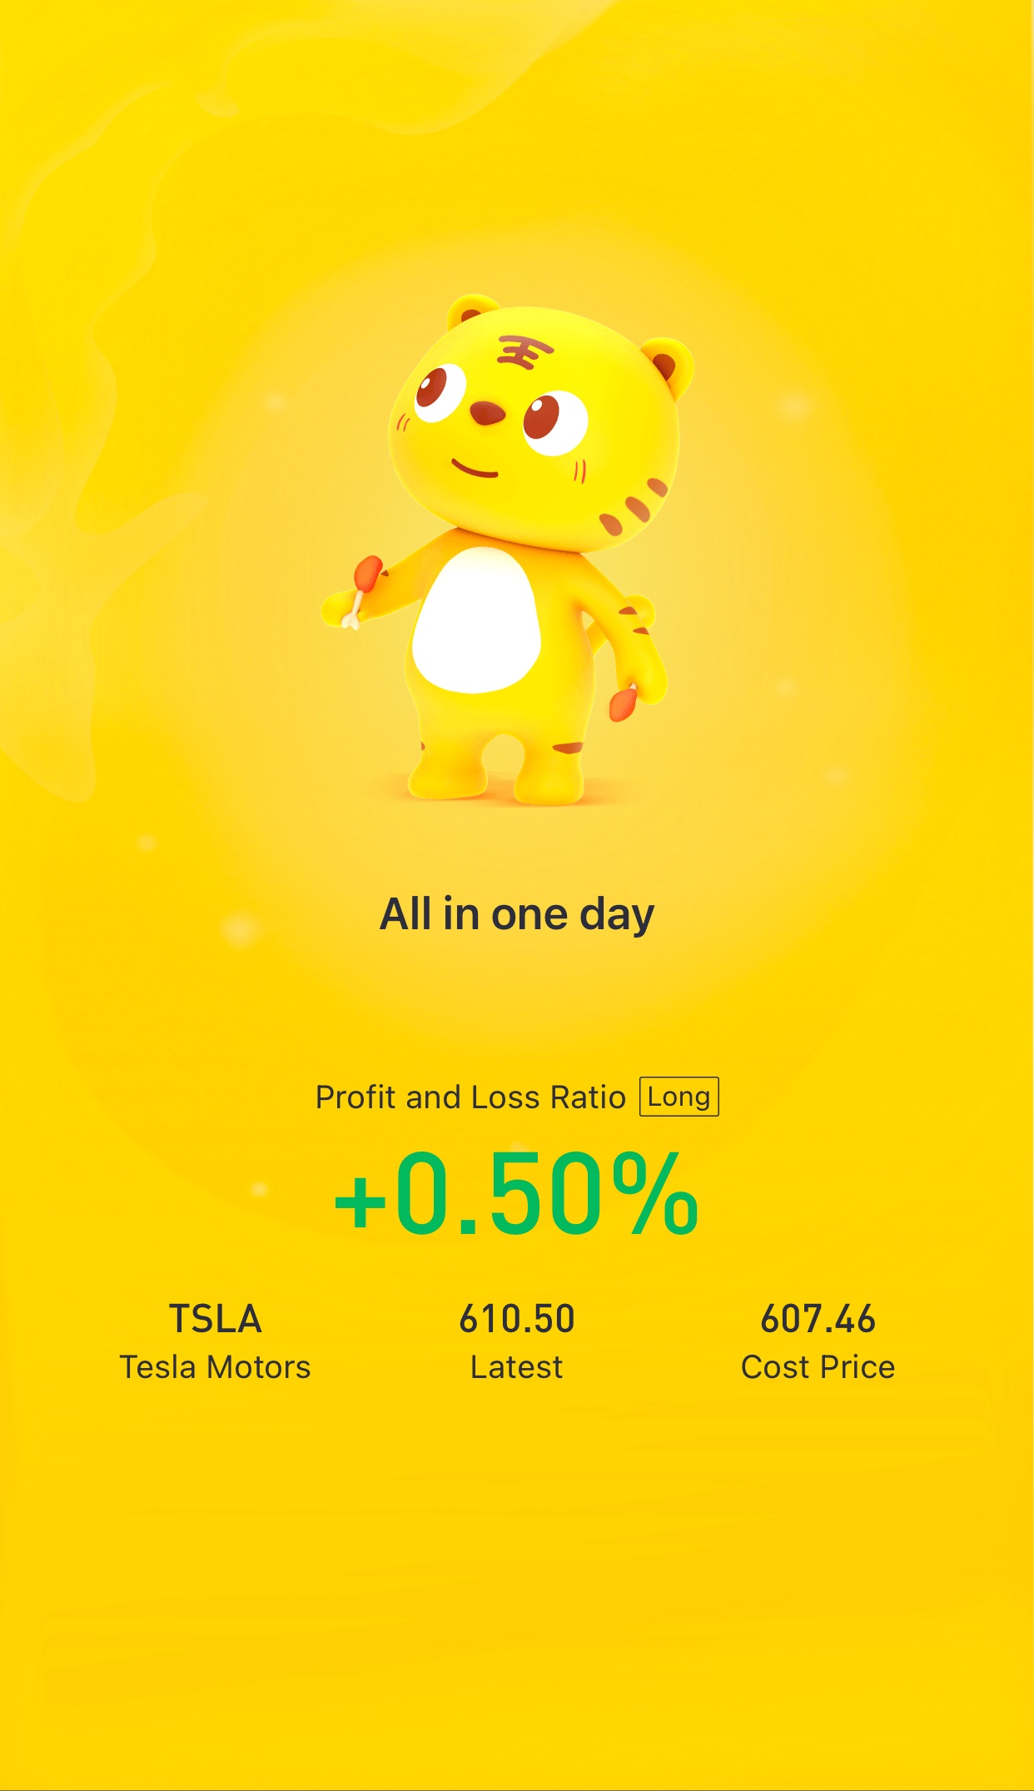Tap the Profit and Loss Ratio label
This screenshot has width=1034, height=1791.
[470, 1097]
